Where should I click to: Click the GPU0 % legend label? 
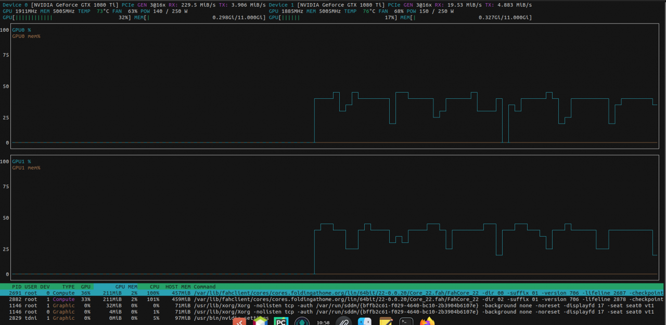[21, 30]
